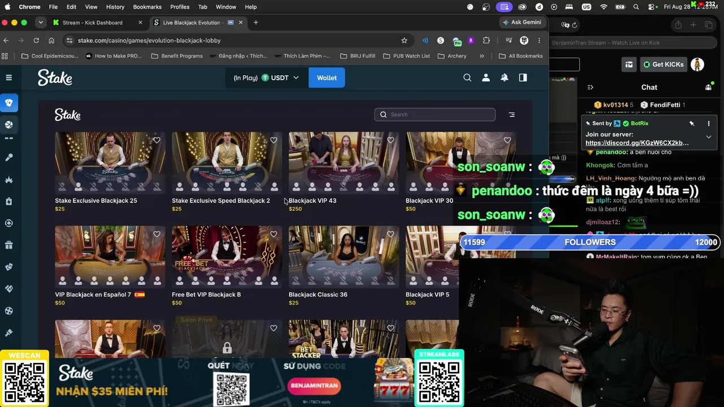
Task: Favorite Blackjack VIP 30 with the heart
Action: [x=507, y=140]
